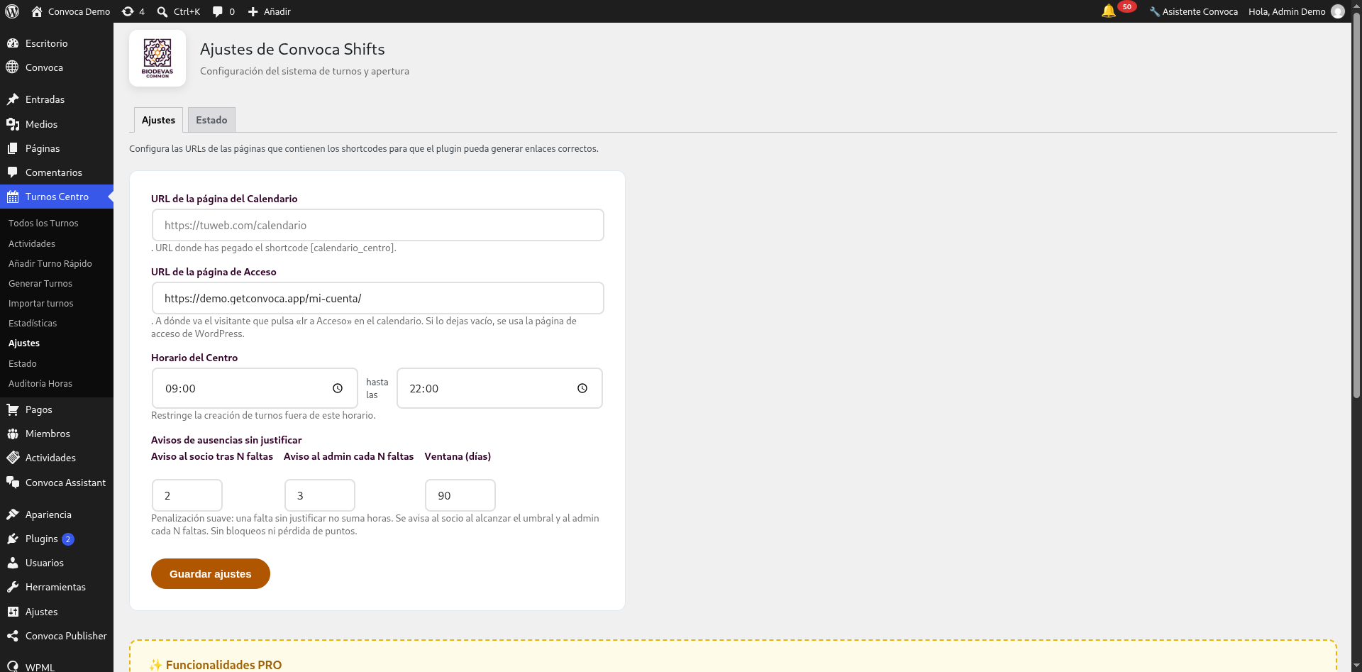The height and width of the screenshot is (672, 1362).
Task: Click the Guardar ajustes button
Action: click(211, 573)
